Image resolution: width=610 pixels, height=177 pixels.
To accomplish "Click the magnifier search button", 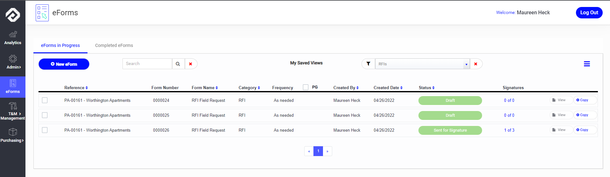I will pos(178,64).
